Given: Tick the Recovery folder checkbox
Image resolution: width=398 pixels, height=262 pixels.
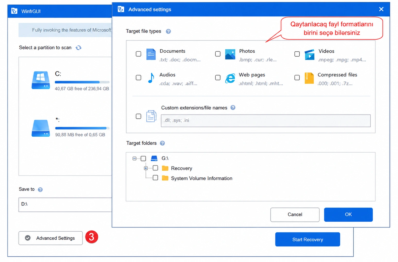Looking at the screenshot, I should (155, 168).
